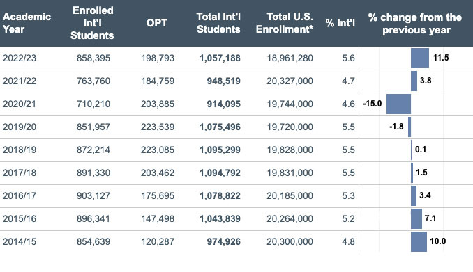473x272 pixels.
Task: Select the % Int'l column header
Action: coord(340,23)
